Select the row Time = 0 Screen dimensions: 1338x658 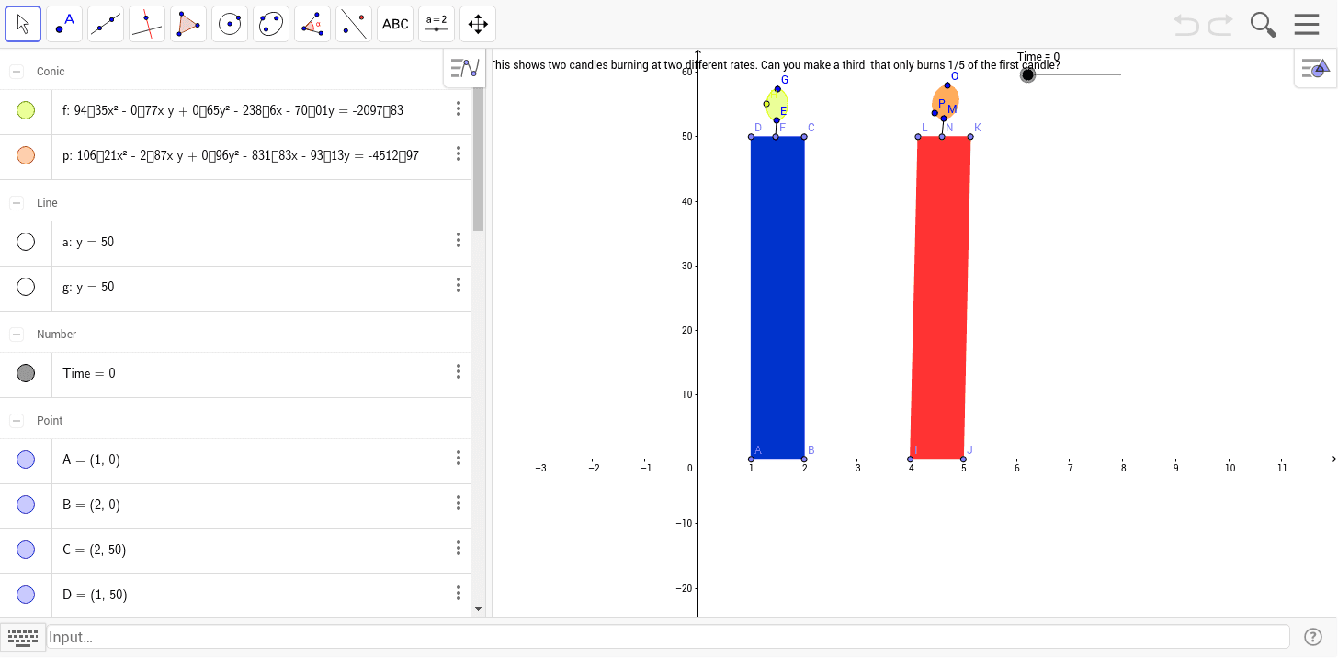pyautogui.click(x=236, y=375)
